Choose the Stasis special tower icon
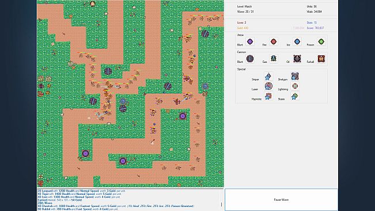This screenshot has width=375, height=211. point(295,96)
